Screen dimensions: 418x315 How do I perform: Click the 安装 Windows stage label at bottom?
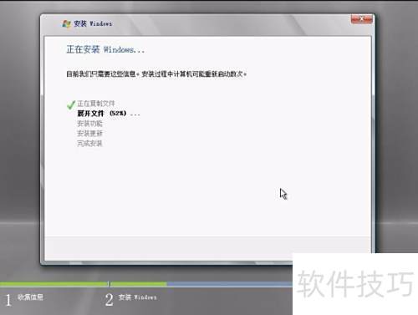click(x=137, y=297)
